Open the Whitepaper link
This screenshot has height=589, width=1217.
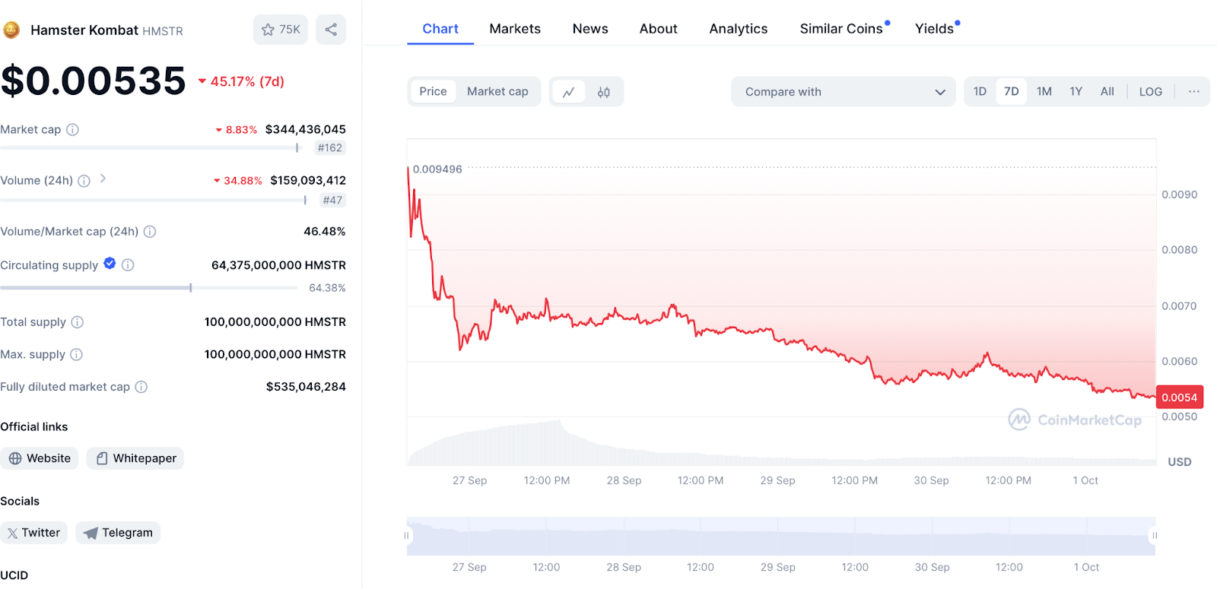pos(135,458)
